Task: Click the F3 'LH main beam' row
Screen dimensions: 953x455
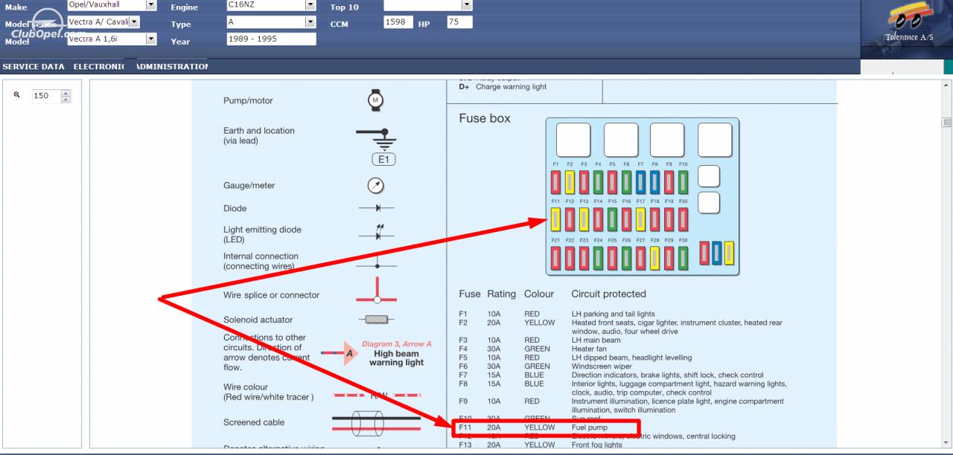Action: [x=541, y=340]
